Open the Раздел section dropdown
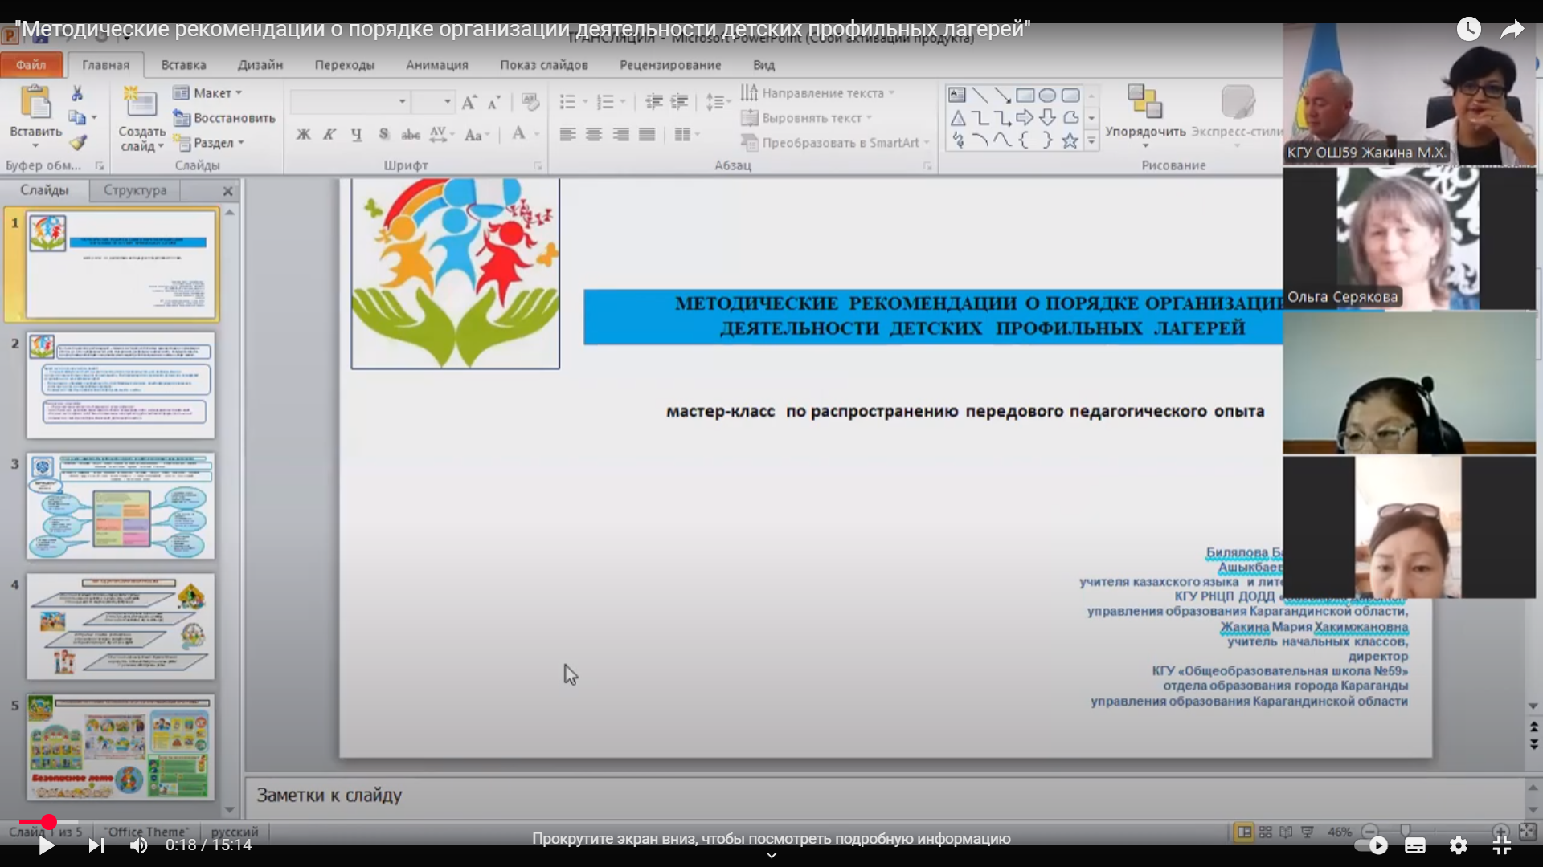This screenshot has height=867, width=1543. pyautogui.click(x=213, y=143)
